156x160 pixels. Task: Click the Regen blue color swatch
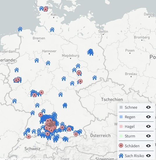click(121, 117)
